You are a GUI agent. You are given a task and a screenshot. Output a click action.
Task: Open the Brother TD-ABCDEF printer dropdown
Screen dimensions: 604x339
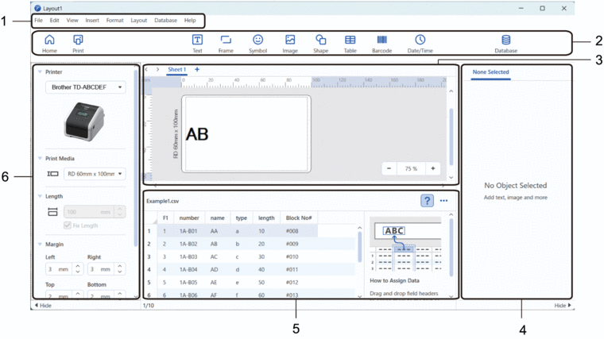pos(85,87)
